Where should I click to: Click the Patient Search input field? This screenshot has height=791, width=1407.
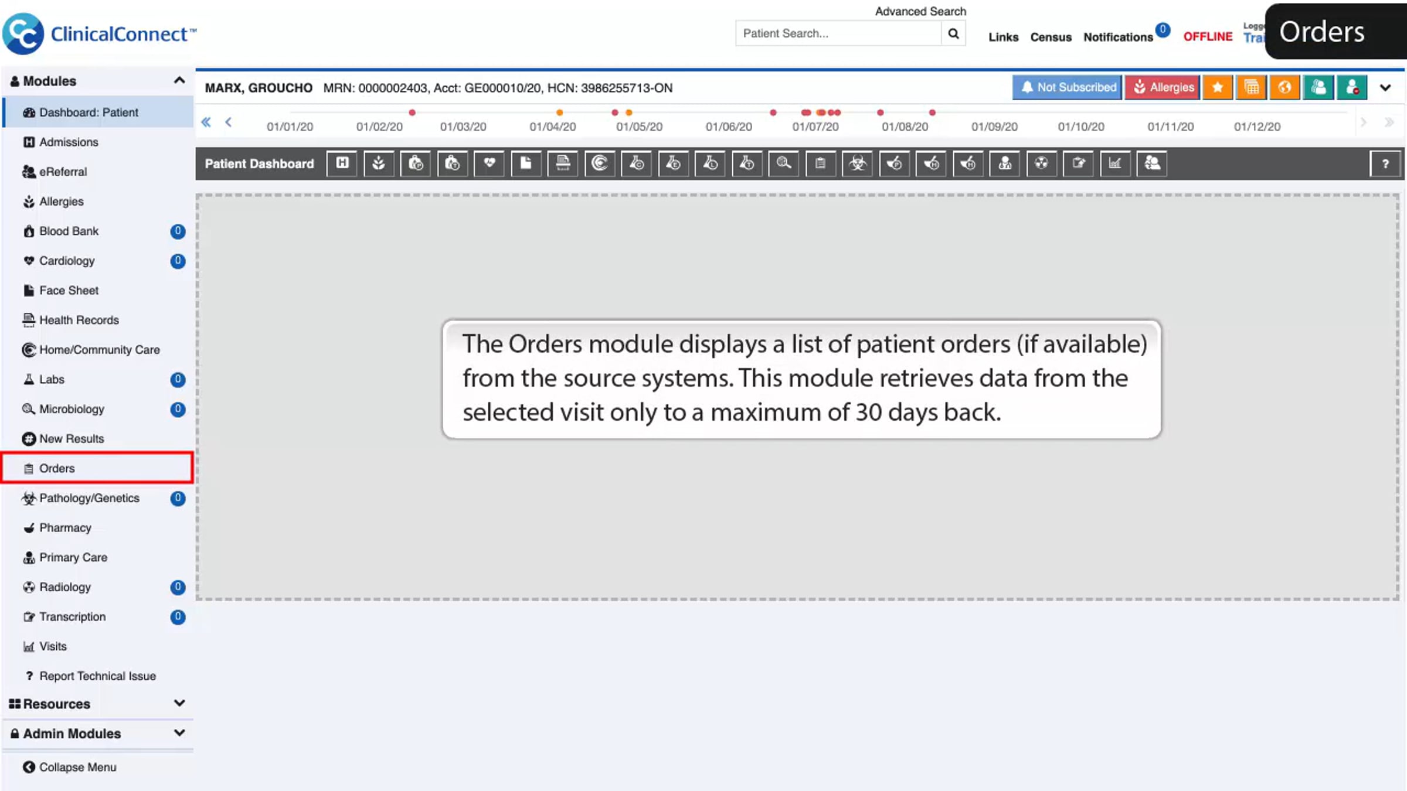pyautogui.click(x=838, y=33)
